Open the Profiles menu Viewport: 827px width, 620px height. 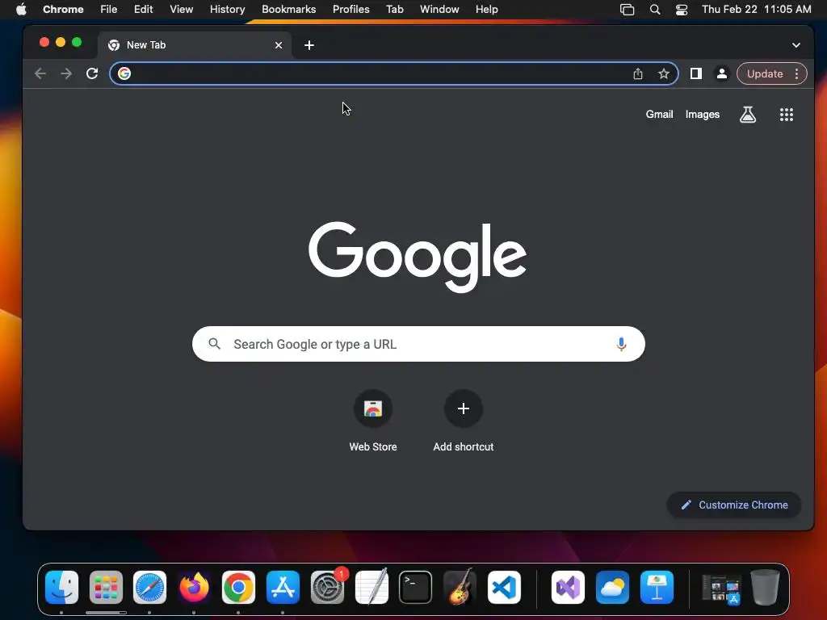point(351,9)
